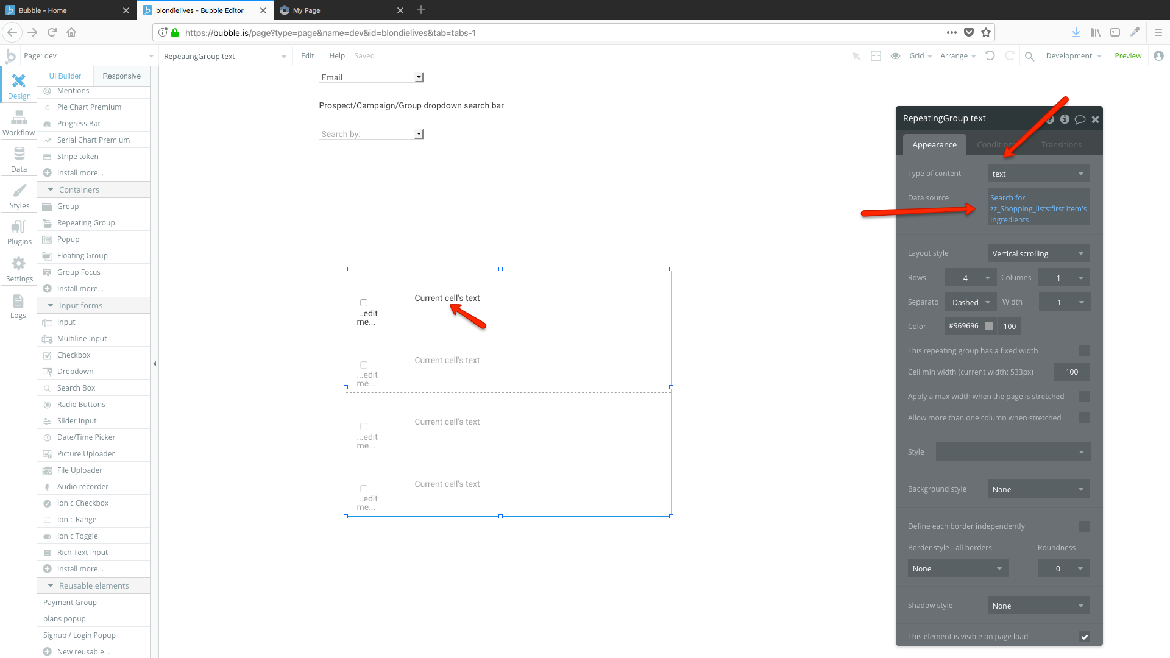Open the Workflow tab icon

point(19,122)
